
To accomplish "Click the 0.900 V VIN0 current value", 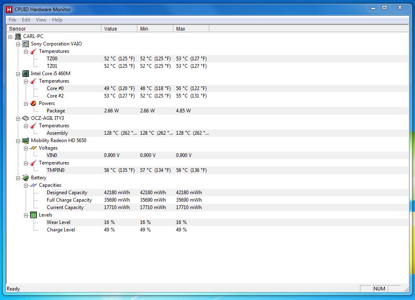I will pyautogui.click(x=112, y=155).
